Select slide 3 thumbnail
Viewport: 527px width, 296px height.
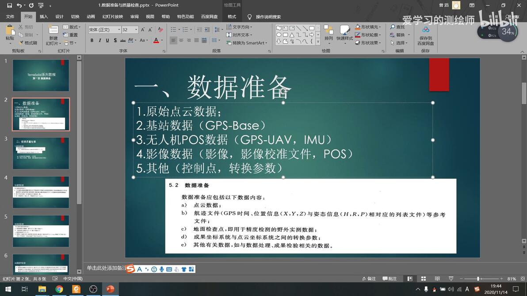(41, 153)
